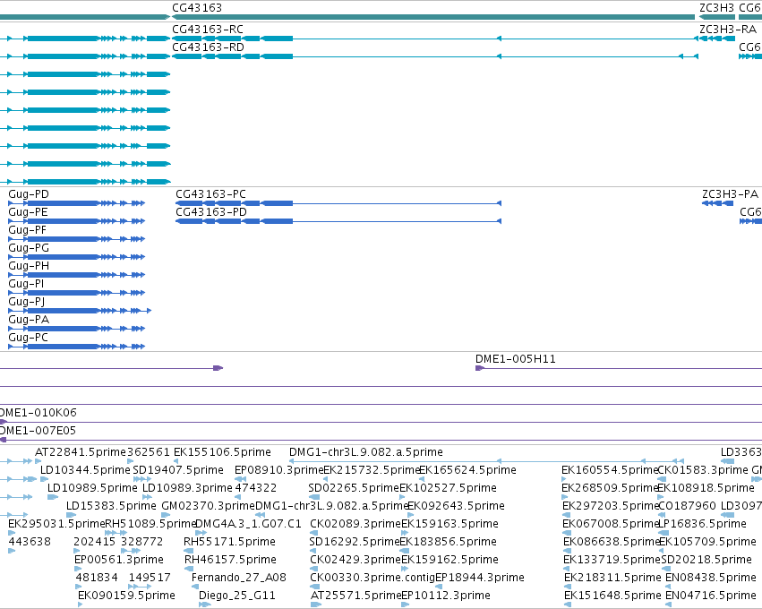Select the GM02370.3prime EST label
762x609 pixels.
(x=208, y=506)
